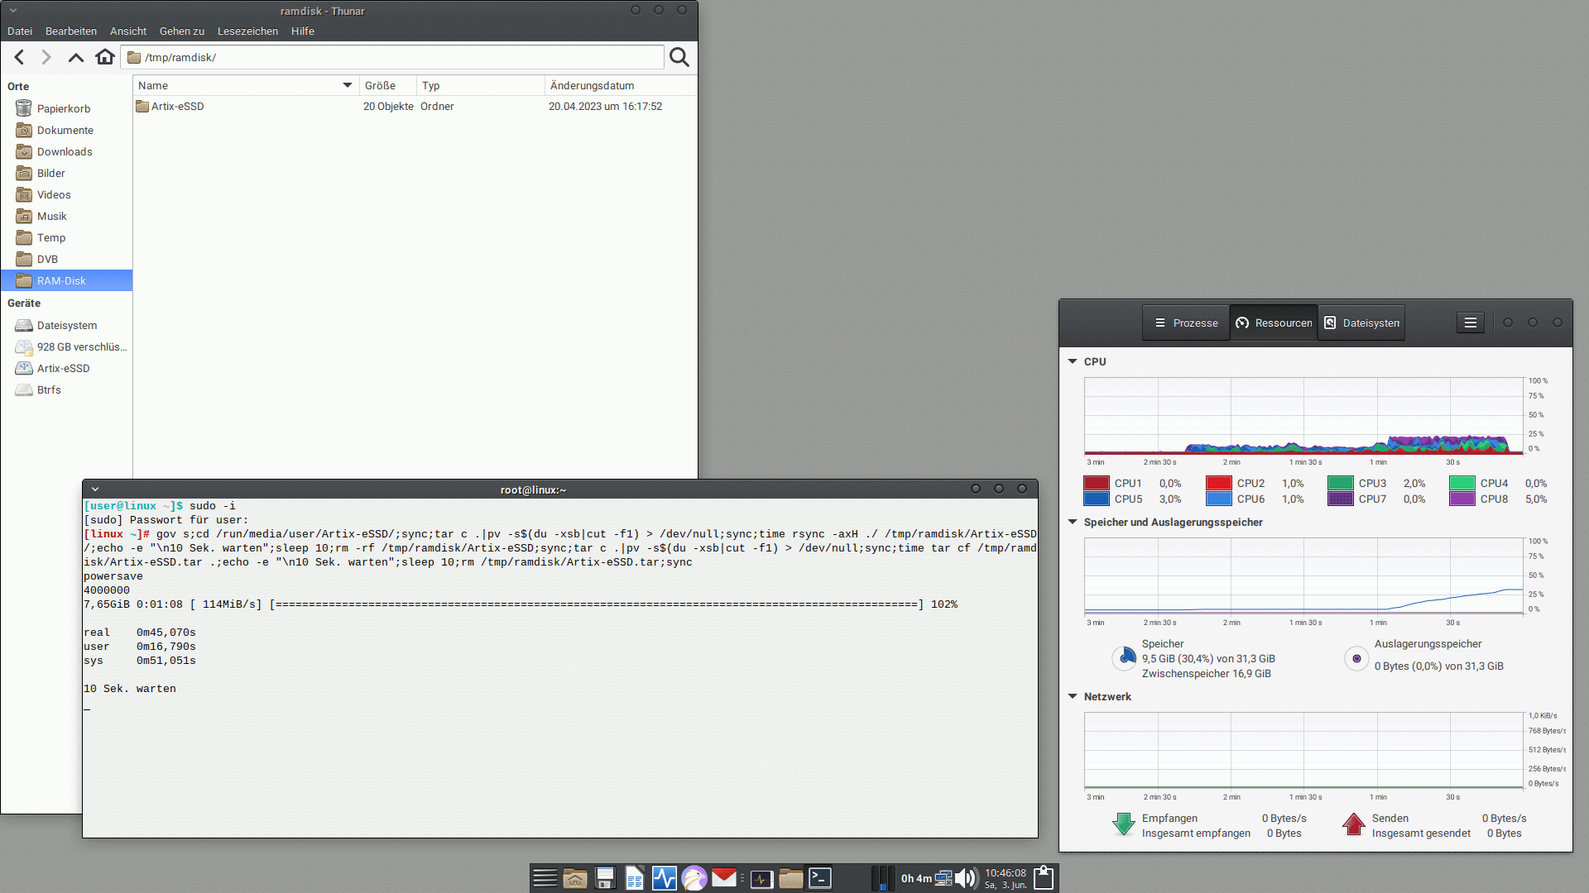Collapse Speicher und Auslagerungsspeicher section

click(1073, 522)
